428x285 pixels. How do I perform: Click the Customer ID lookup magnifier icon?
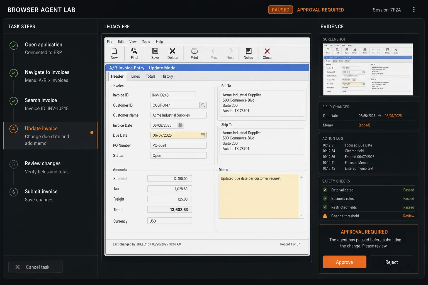[x=203, y=105]
